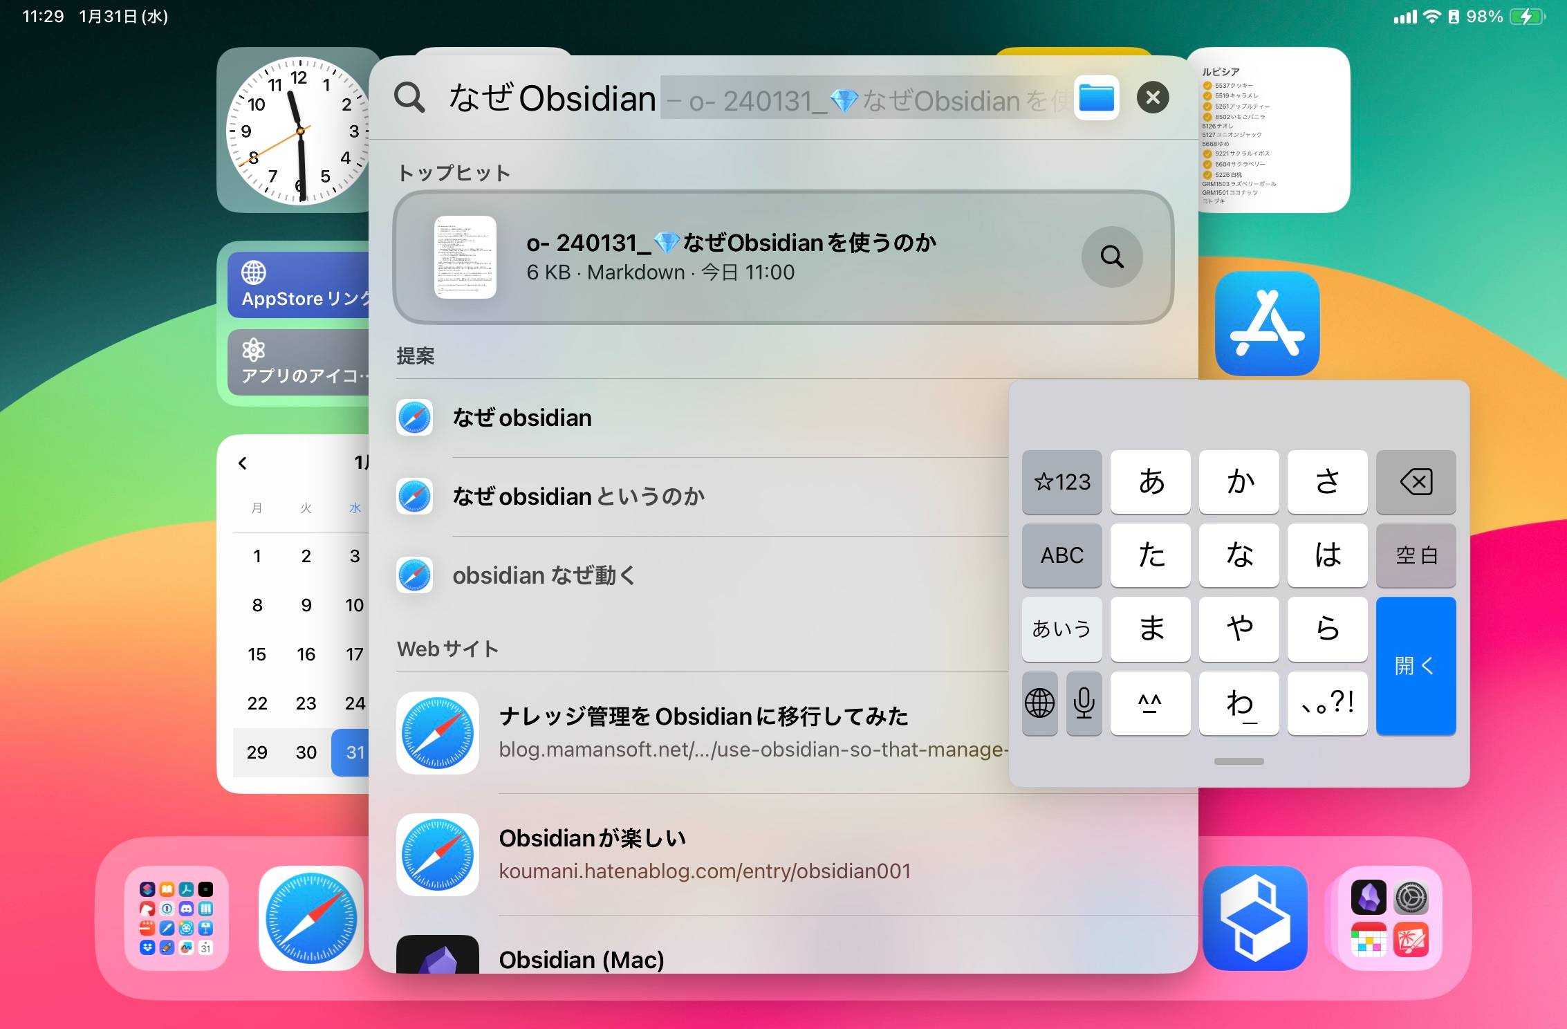
Task: Tap the わ kana key
Action: click(x=1239, y=703)
